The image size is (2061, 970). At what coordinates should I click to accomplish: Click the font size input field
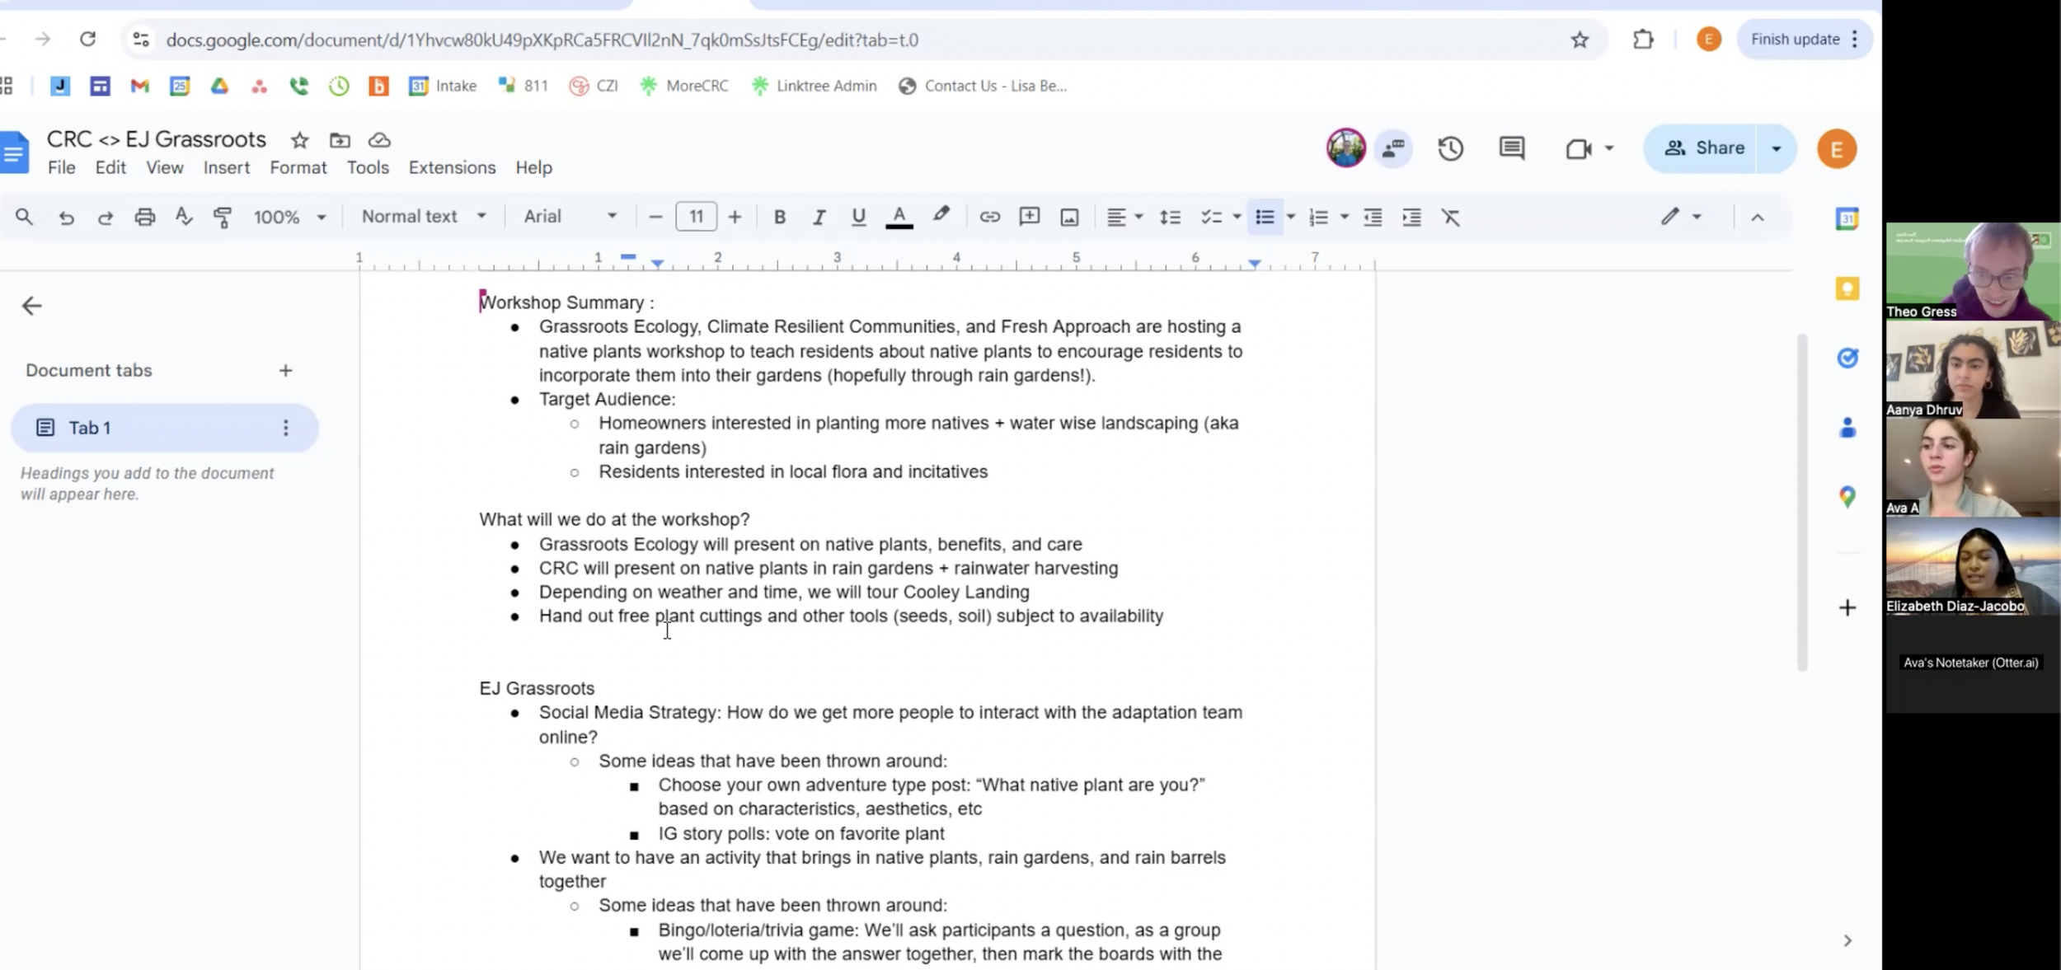click(696, 217)
